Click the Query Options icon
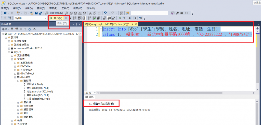 [x=79, y=18]
